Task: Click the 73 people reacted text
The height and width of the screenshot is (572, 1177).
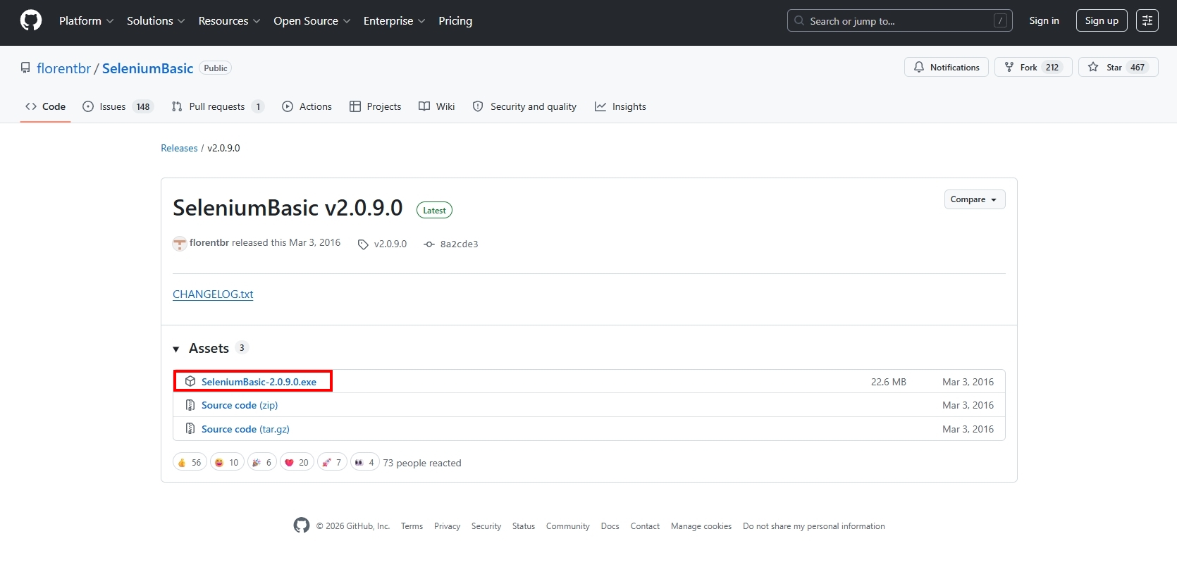Action: 422,463
